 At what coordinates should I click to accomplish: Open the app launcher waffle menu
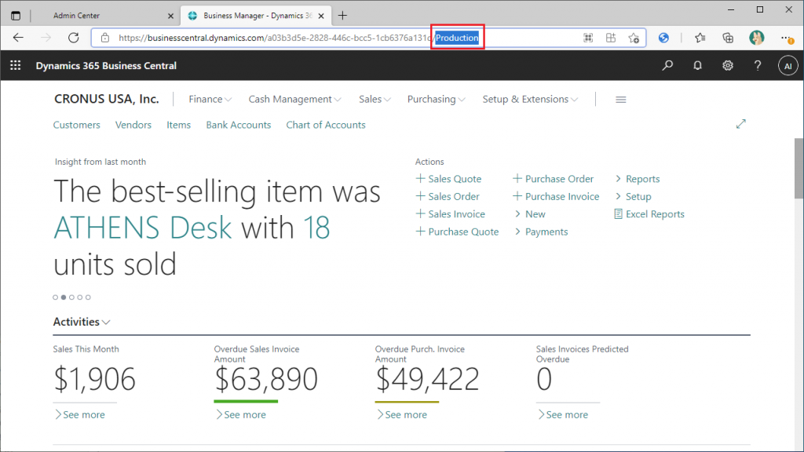(x=16, y=66)
